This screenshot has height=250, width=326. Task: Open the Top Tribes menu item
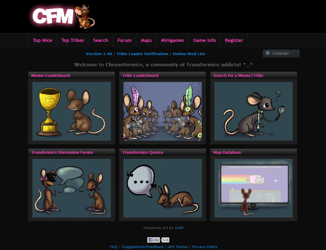(73, 40)
